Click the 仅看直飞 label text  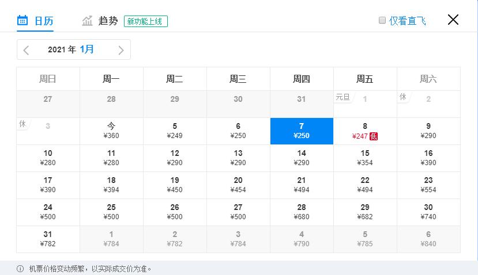407,21
